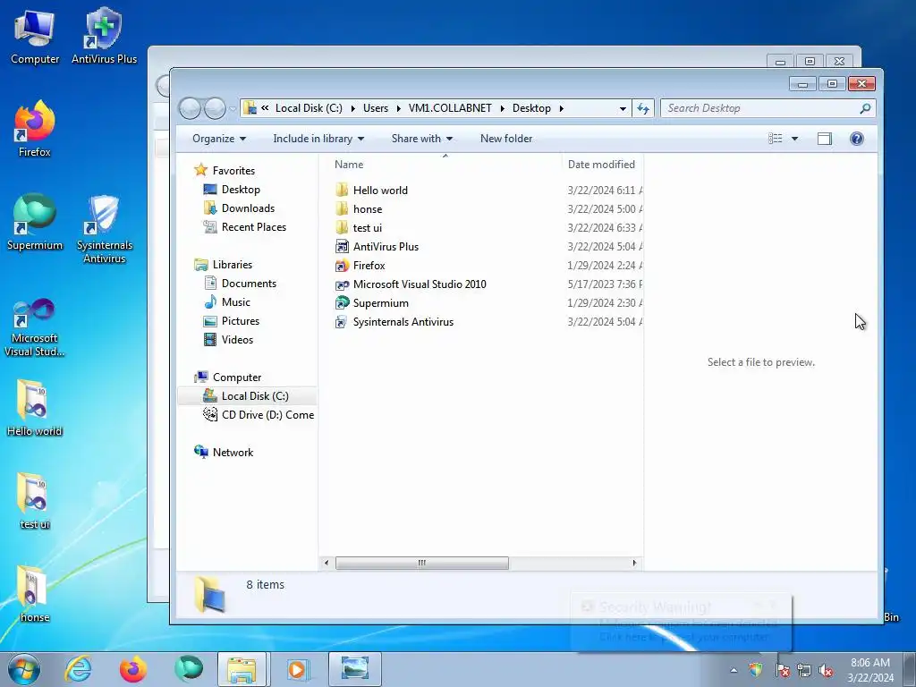The height and width of the screenshot is (687, 916).
Task: Open Explorer help question mark icon
Action: tap(856, 139)
